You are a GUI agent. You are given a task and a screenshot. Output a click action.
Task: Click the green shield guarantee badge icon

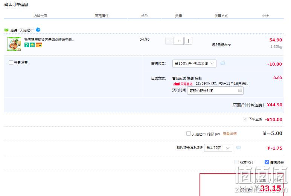coord(32,45)
